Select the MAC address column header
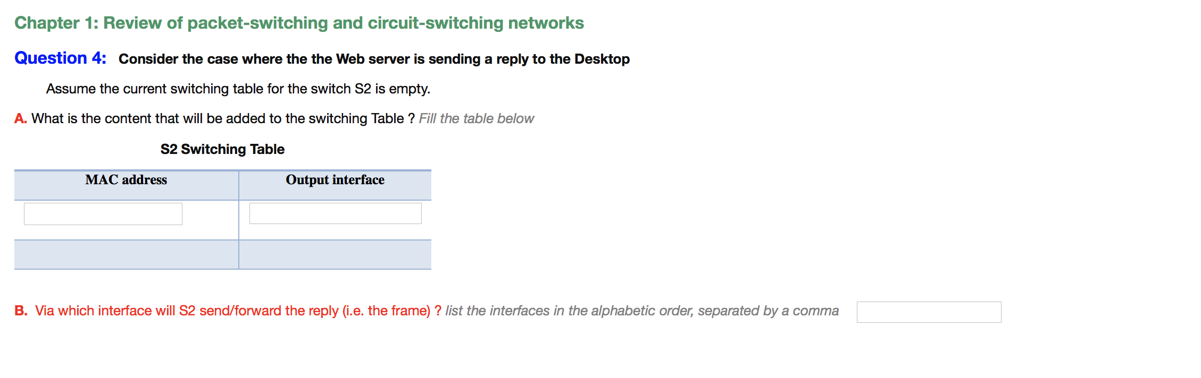The image size is (1201, 378). click(x=126, y=180)
